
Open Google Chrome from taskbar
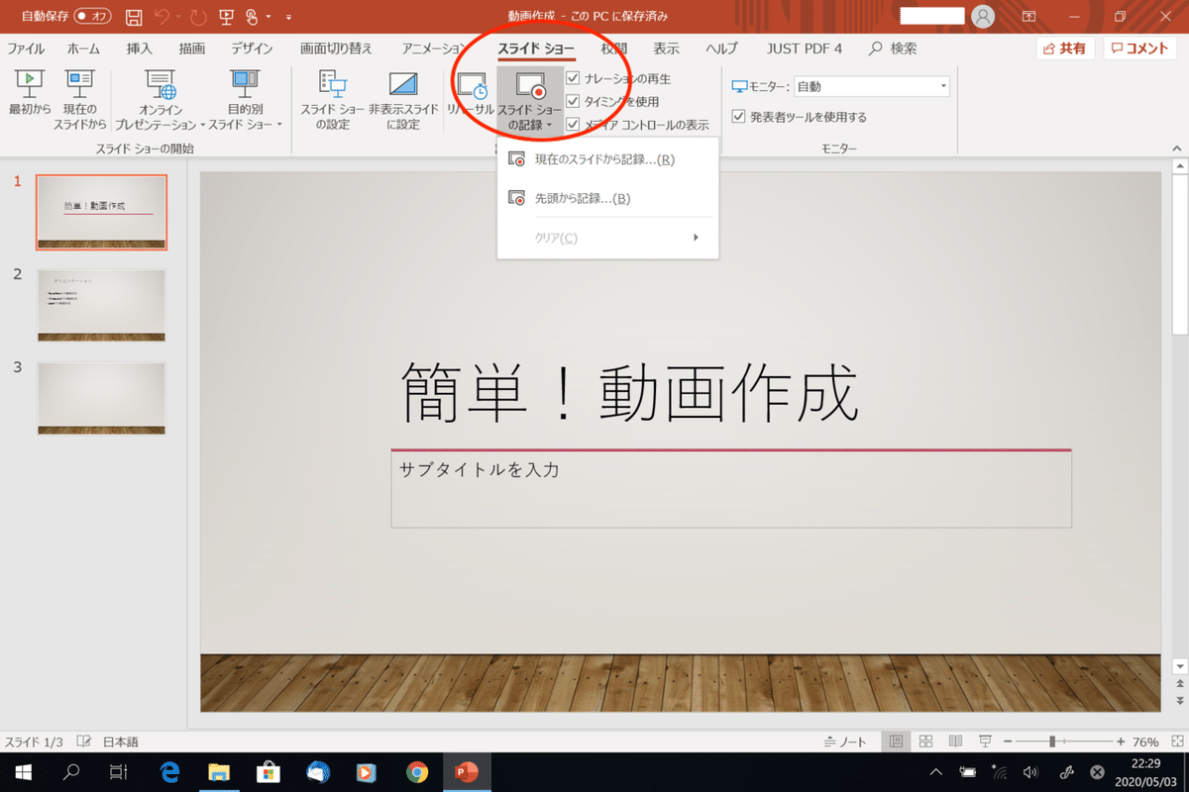click(x=416, y=772)
